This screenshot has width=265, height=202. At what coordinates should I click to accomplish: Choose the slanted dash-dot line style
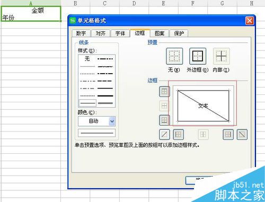pyautogui.click(x=105, y=66)
